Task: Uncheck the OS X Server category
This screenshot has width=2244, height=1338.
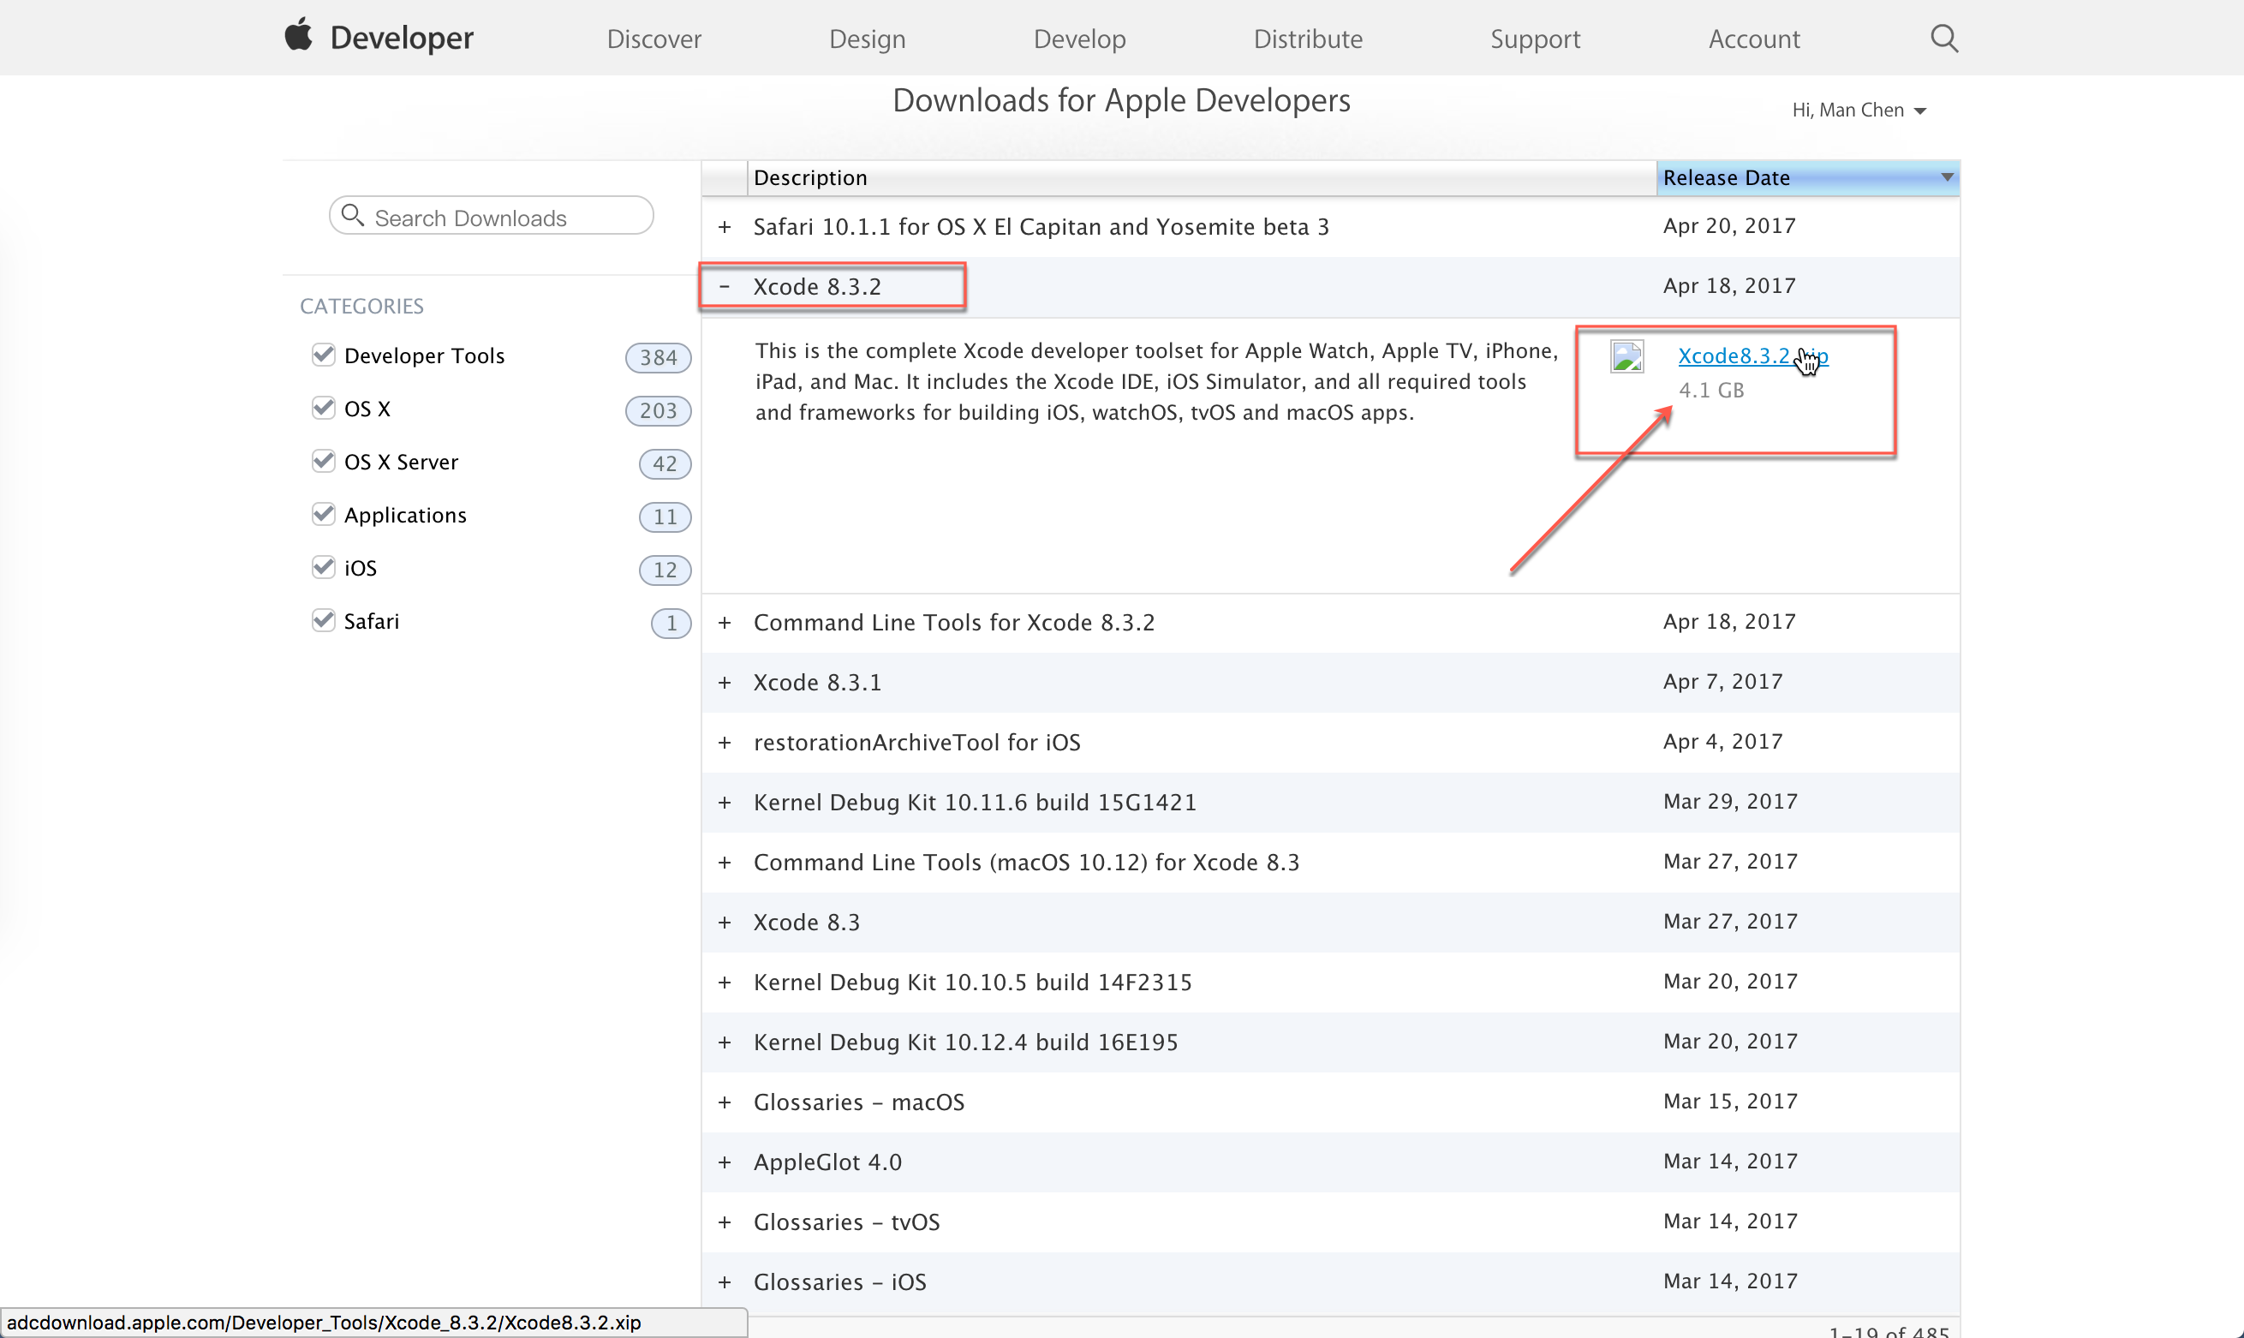Action: (324, 461)
